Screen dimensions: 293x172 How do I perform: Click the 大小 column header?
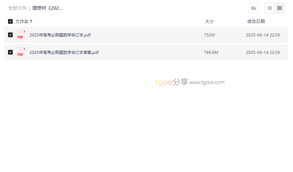click(209, 21)
